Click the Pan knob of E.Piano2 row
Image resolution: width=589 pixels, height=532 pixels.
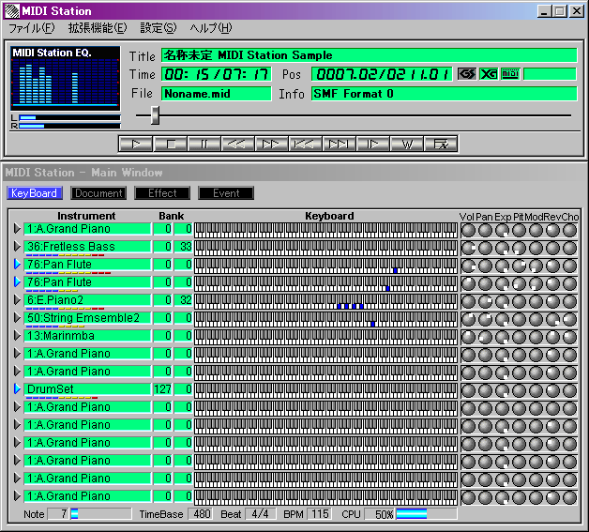pyautogui.click(x=485, y=301)
